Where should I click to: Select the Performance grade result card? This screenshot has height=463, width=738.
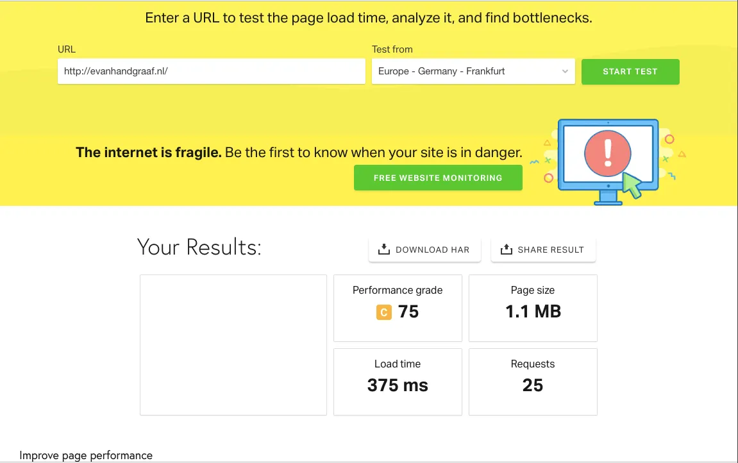click(x=398, y=308)
